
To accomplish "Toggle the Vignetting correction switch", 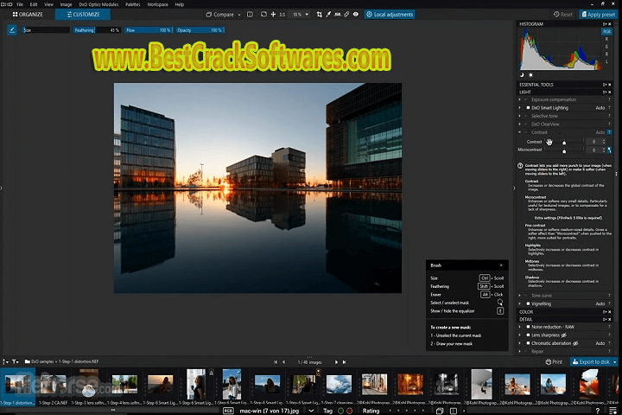I will [528, 303].
